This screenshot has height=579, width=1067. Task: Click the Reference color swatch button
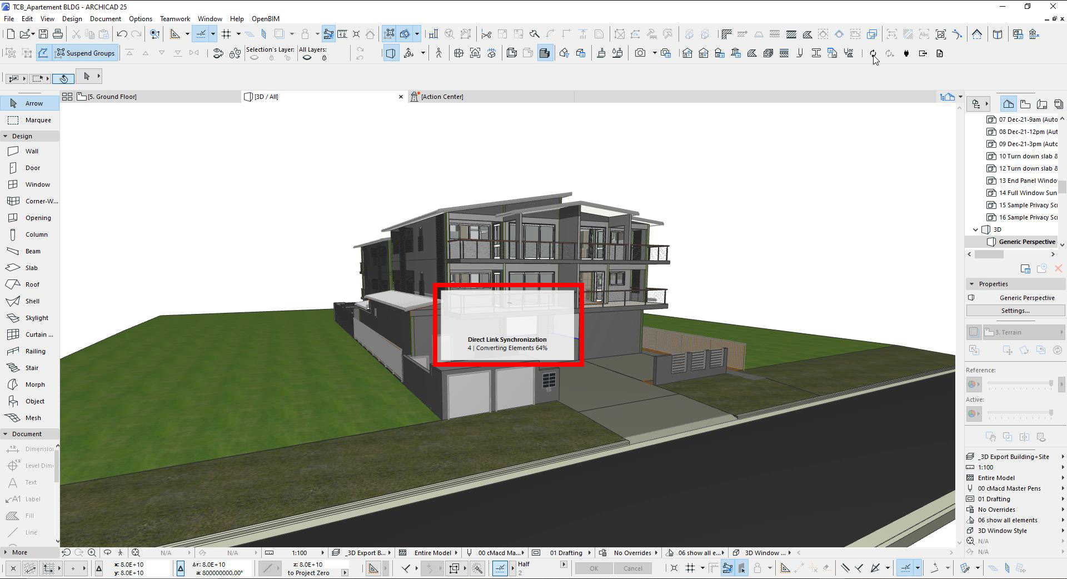pyautogui.click(x=974, y=384)
